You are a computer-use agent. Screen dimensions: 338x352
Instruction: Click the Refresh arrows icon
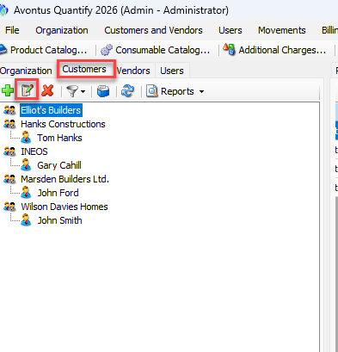[x=127, y=90]
